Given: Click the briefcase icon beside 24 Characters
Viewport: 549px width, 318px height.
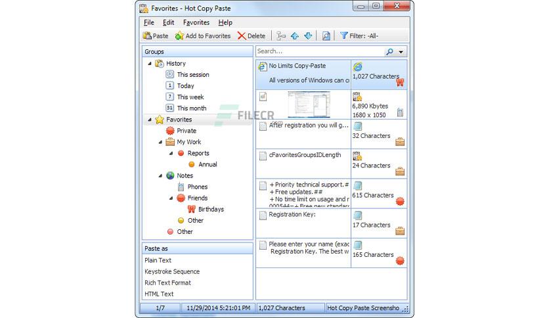Looking at the screenshot, I should point(400,171).
